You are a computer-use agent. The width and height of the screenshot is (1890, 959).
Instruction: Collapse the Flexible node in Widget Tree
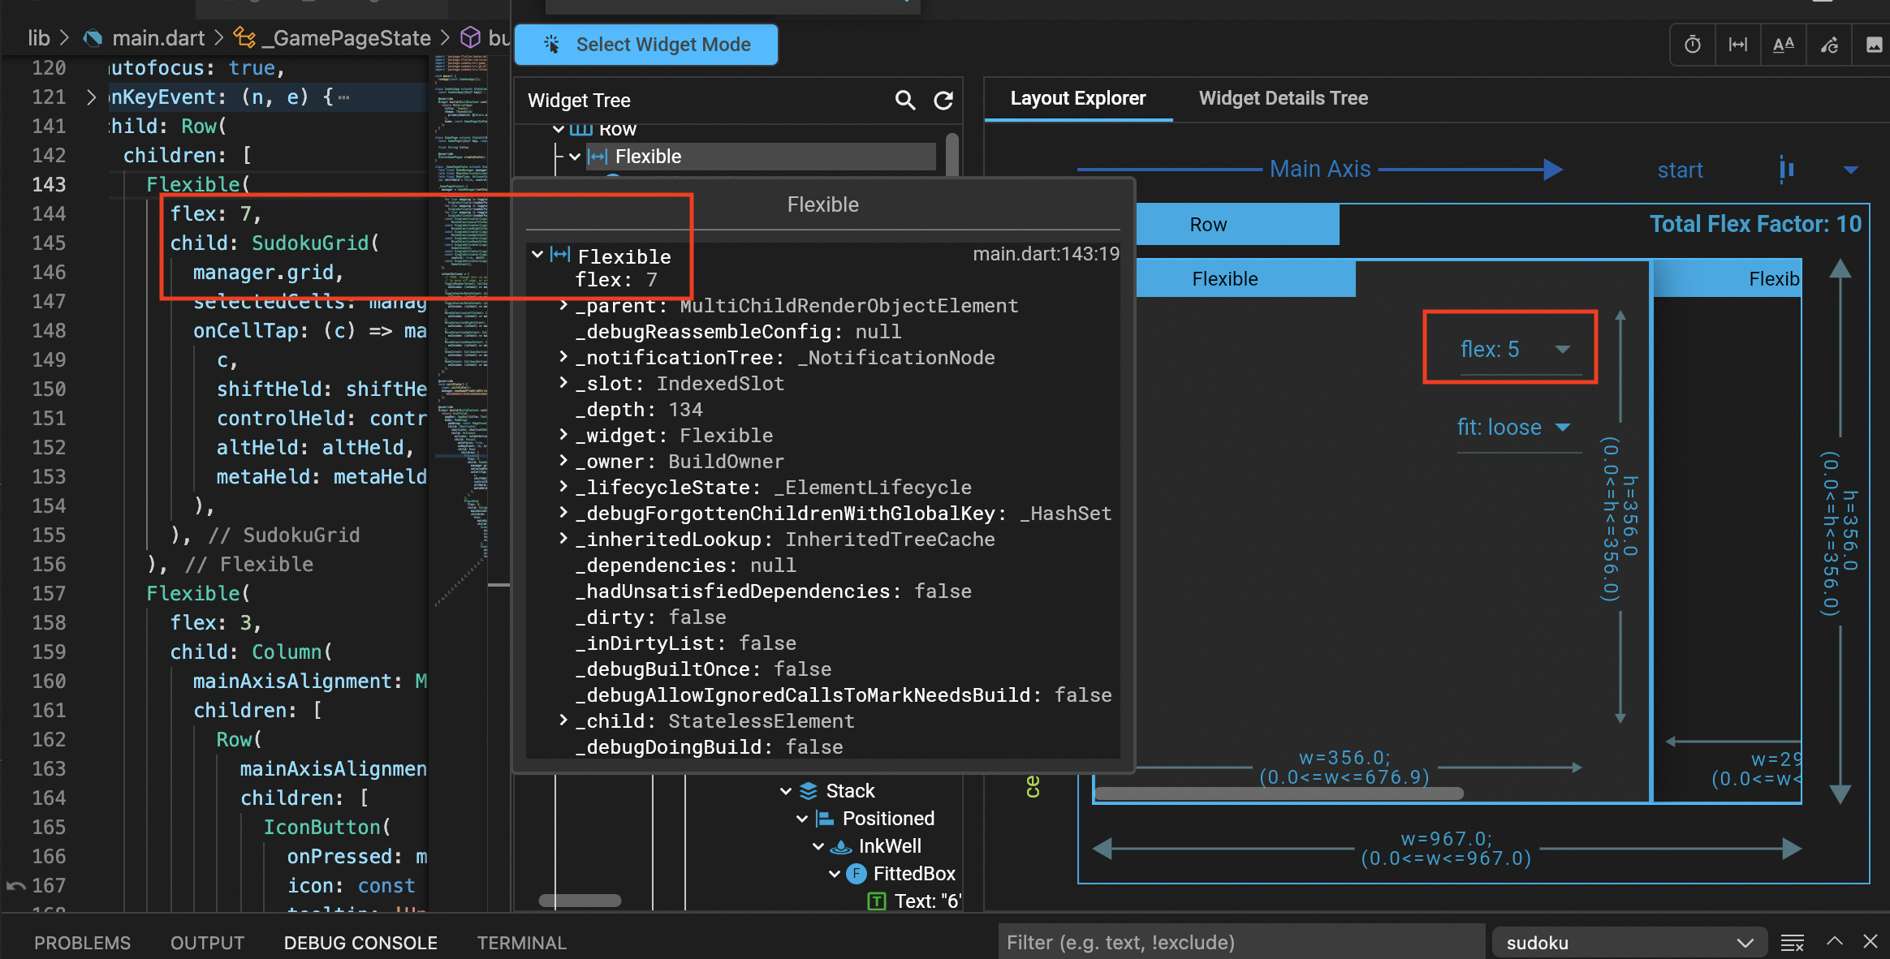pyautogui.click(x=575, y=156)
